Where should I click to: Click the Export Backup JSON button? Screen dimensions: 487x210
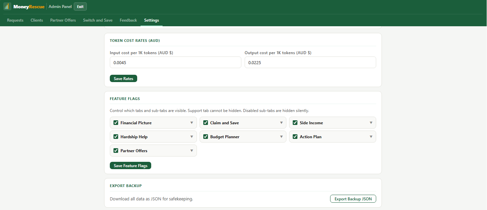[353, 199]
